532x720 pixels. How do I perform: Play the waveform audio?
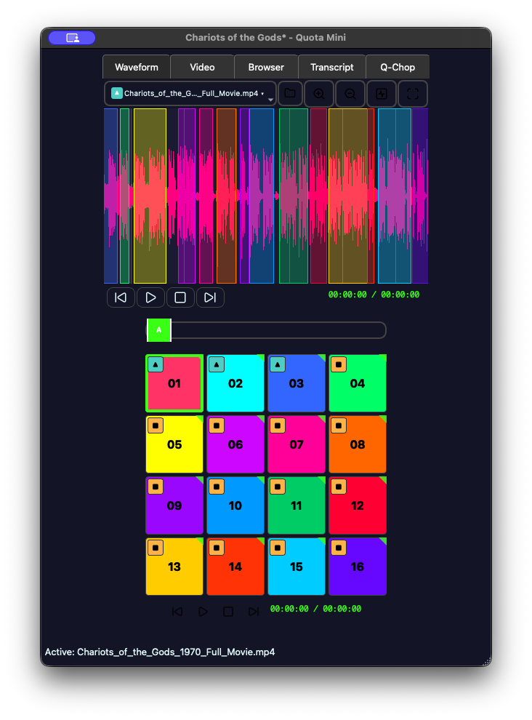point(150,297)
